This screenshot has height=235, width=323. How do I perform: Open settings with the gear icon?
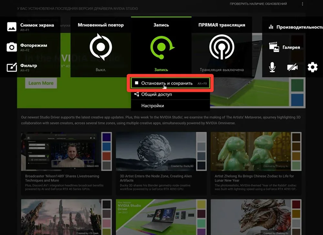[x=312, y=67]
